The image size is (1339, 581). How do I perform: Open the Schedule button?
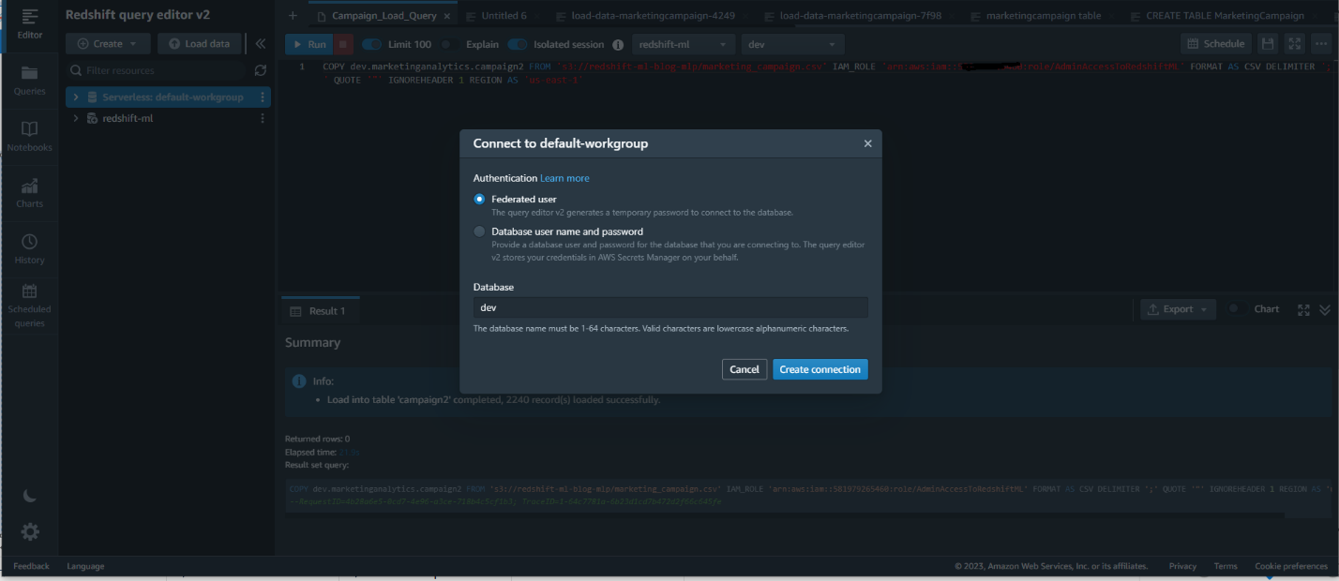(x=1216, y=43)
